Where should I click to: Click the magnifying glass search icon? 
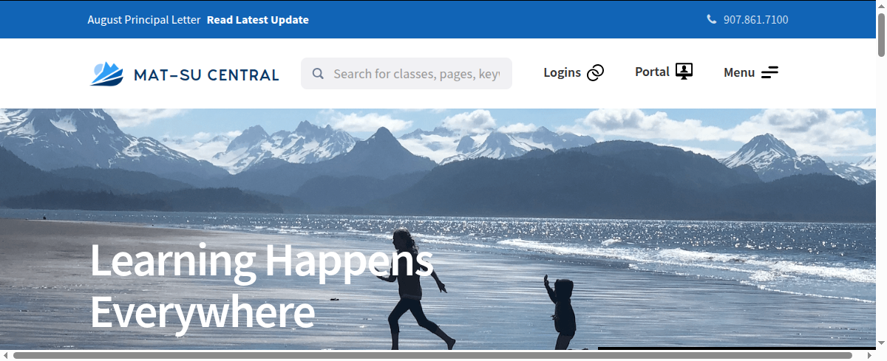coord(318,74)
